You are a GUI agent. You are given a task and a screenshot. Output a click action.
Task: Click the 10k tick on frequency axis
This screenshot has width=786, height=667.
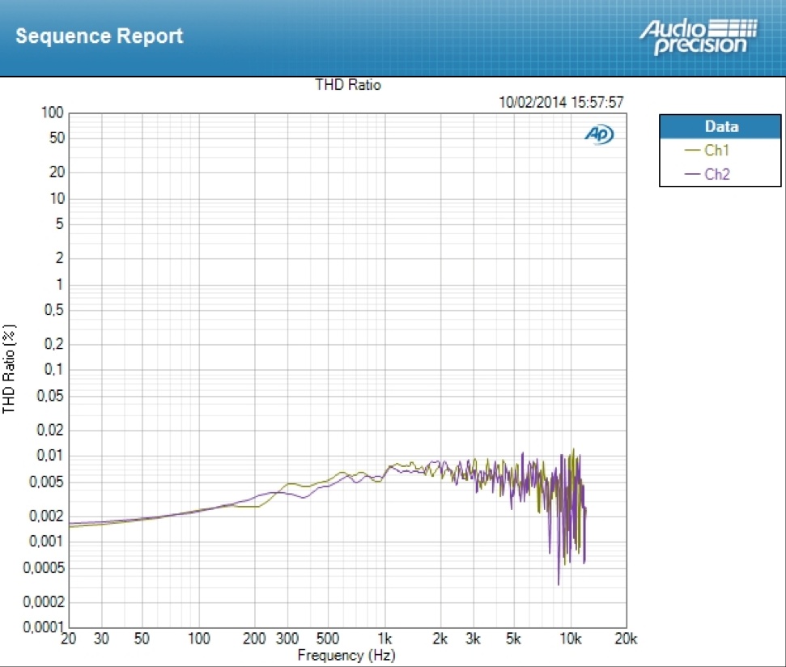571,639
